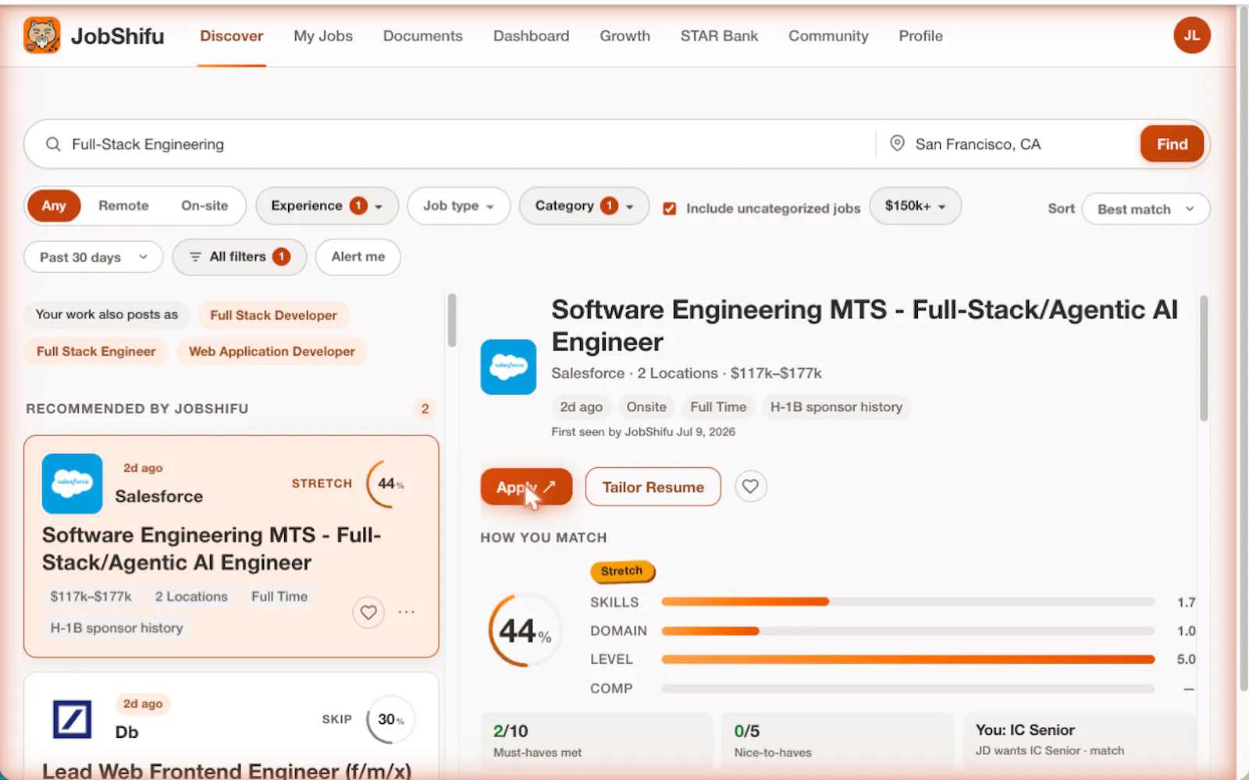This screenshot has height=780, width=1249.
Task: Click the DOMAIN match progress bar
Action: 908,630
